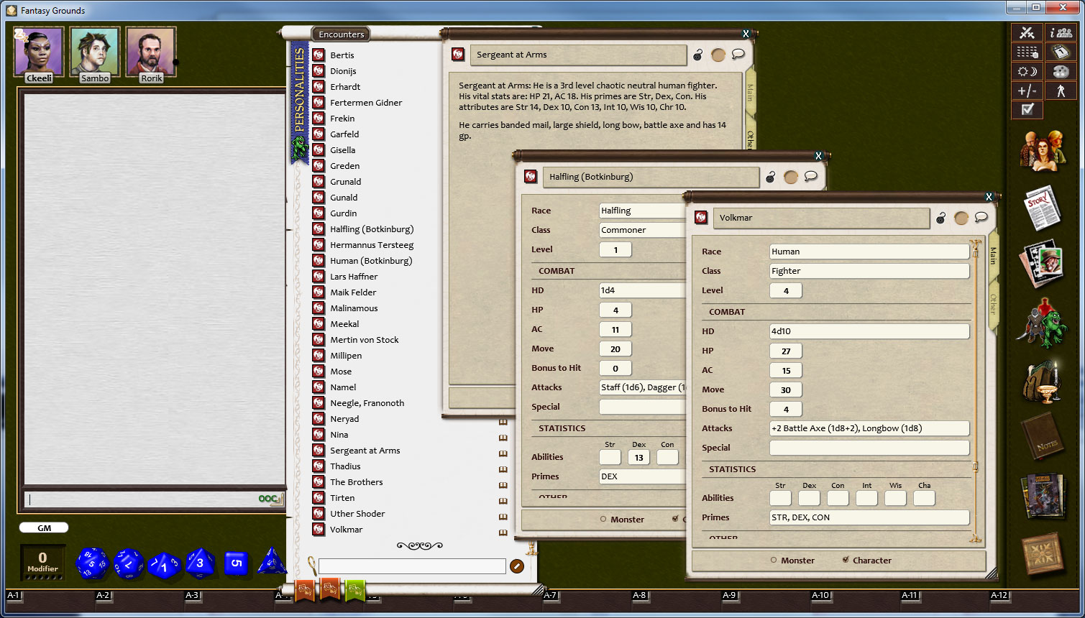
Task: Open the brown Notes book icon
Action: tap(1043, 437)
